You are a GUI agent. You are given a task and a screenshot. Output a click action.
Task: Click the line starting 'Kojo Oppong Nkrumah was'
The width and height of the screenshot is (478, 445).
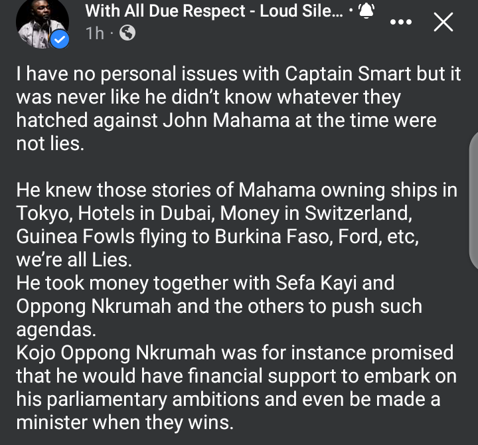pos(234,351)
